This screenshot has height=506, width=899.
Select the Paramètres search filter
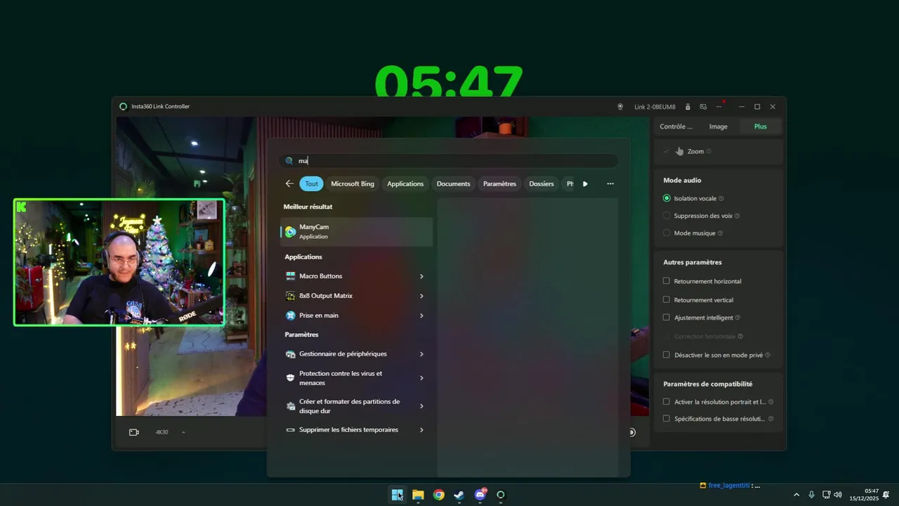(499, 183)
